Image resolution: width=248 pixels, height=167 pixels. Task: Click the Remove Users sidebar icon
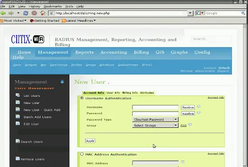(x=18, y=158)
